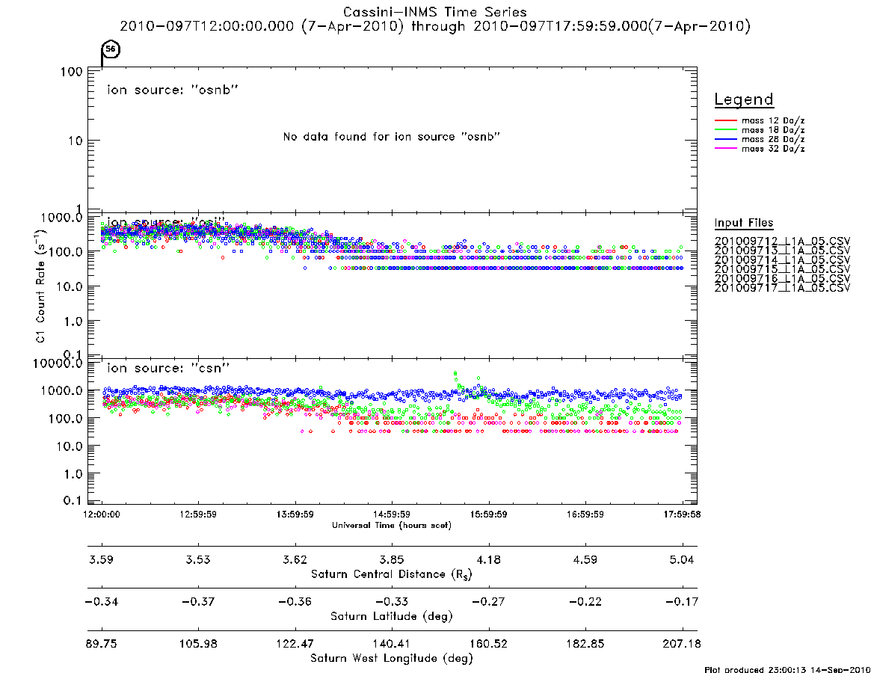The width and height of the screenshot is (871, 673).
Task: Click the magenta mass 32 Da/z legend line
Action: [725, 149]
